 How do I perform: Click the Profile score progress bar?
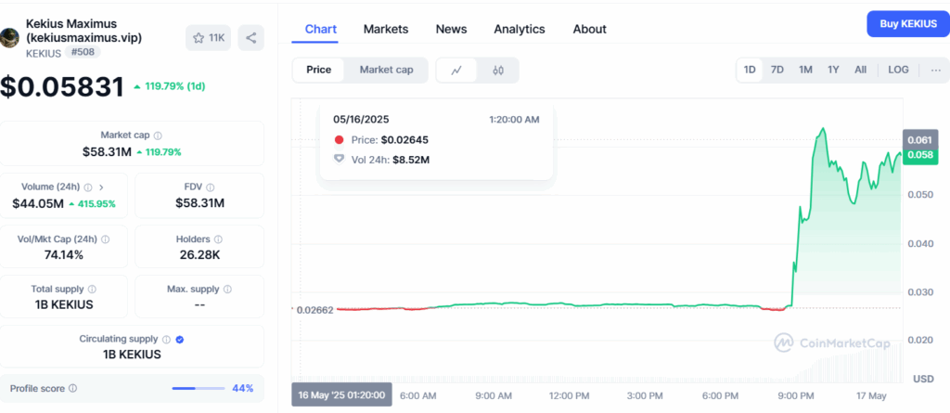199,388
